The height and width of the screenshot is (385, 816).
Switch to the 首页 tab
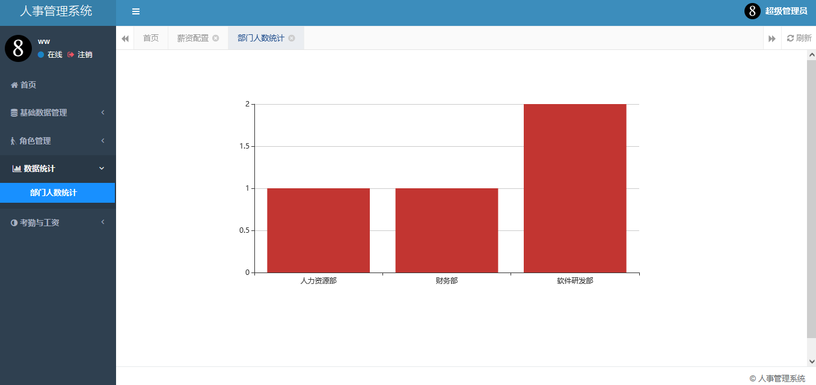[151, 38]
